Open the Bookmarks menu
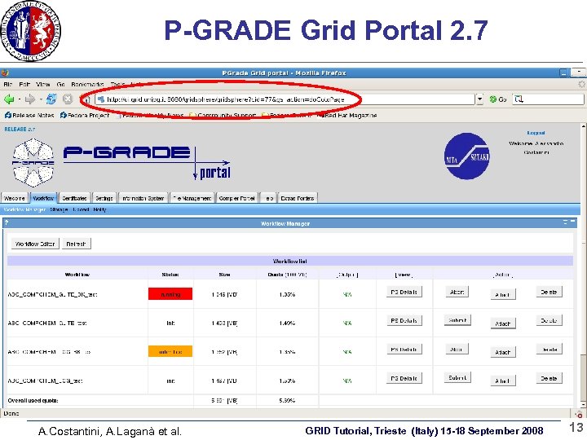 87,85
